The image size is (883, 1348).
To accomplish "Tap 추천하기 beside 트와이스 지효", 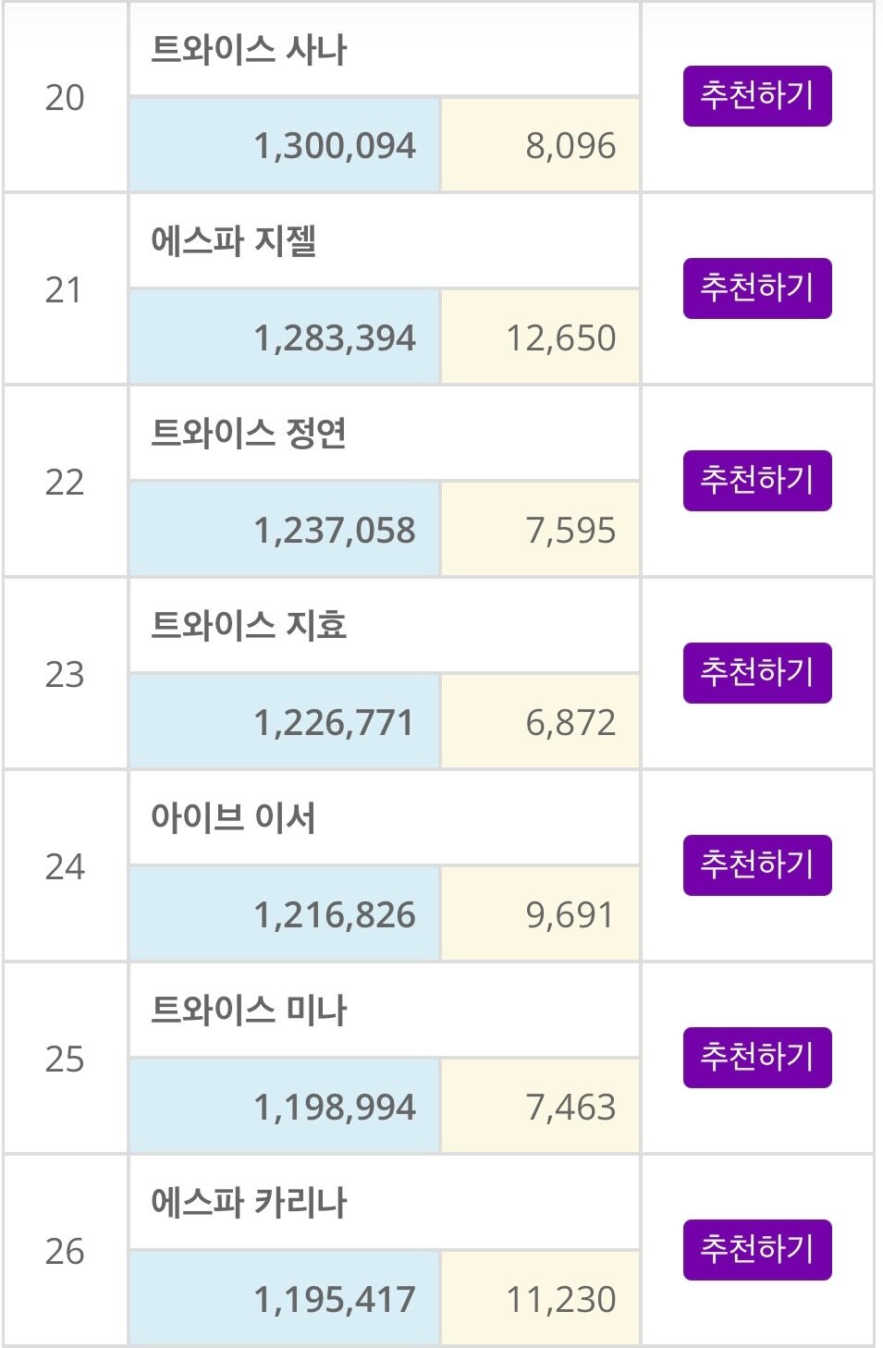I will pyautogui.click(x=757, y=673).
